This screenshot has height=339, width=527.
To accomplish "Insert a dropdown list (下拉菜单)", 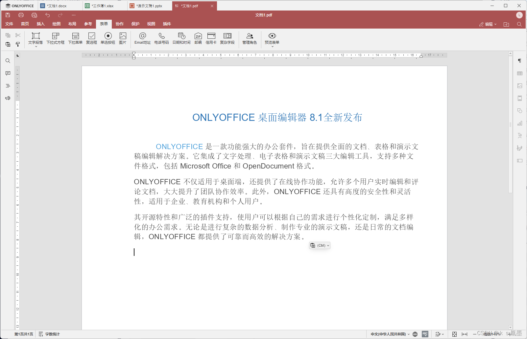I will (75, 38).
